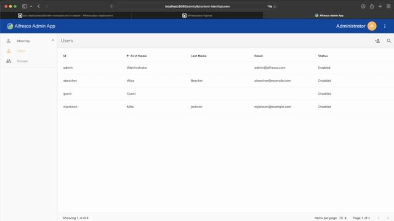Sort by the Email column header
Viewport: 394px width, 221px height.
tap(259, 56)
